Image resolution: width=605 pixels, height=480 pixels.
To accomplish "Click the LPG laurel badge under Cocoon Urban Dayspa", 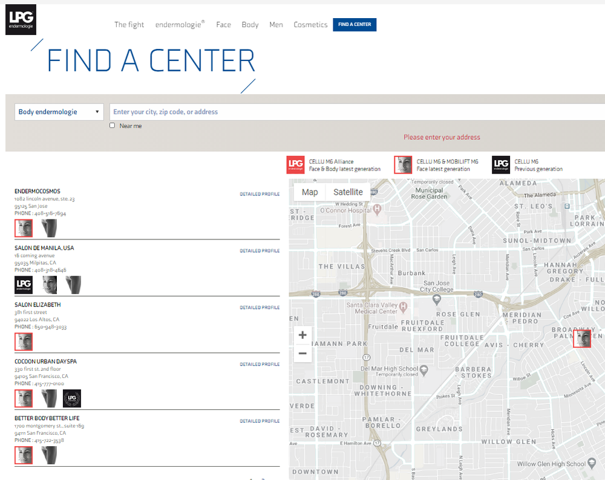I will 72,398.
